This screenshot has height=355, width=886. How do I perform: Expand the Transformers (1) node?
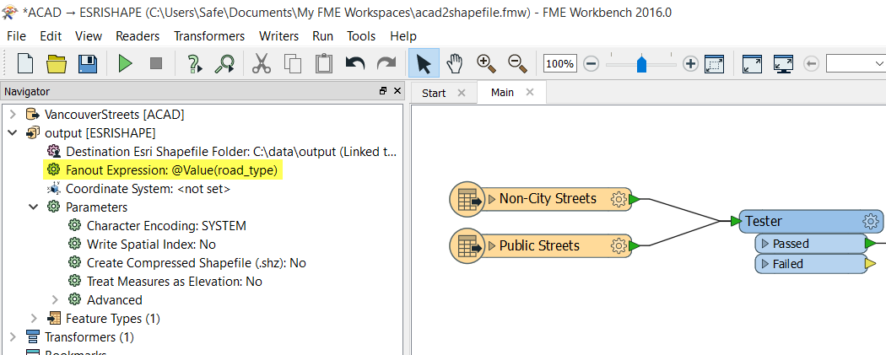pyautogui.click(x=13, y=337)
